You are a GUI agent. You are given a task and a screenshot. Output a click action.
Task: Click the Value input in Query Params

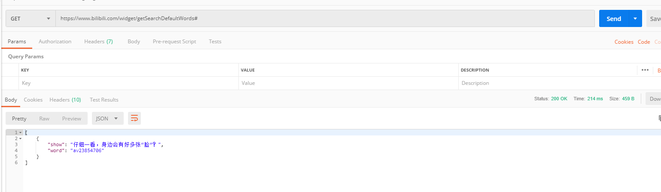click(x=348, y=83)
